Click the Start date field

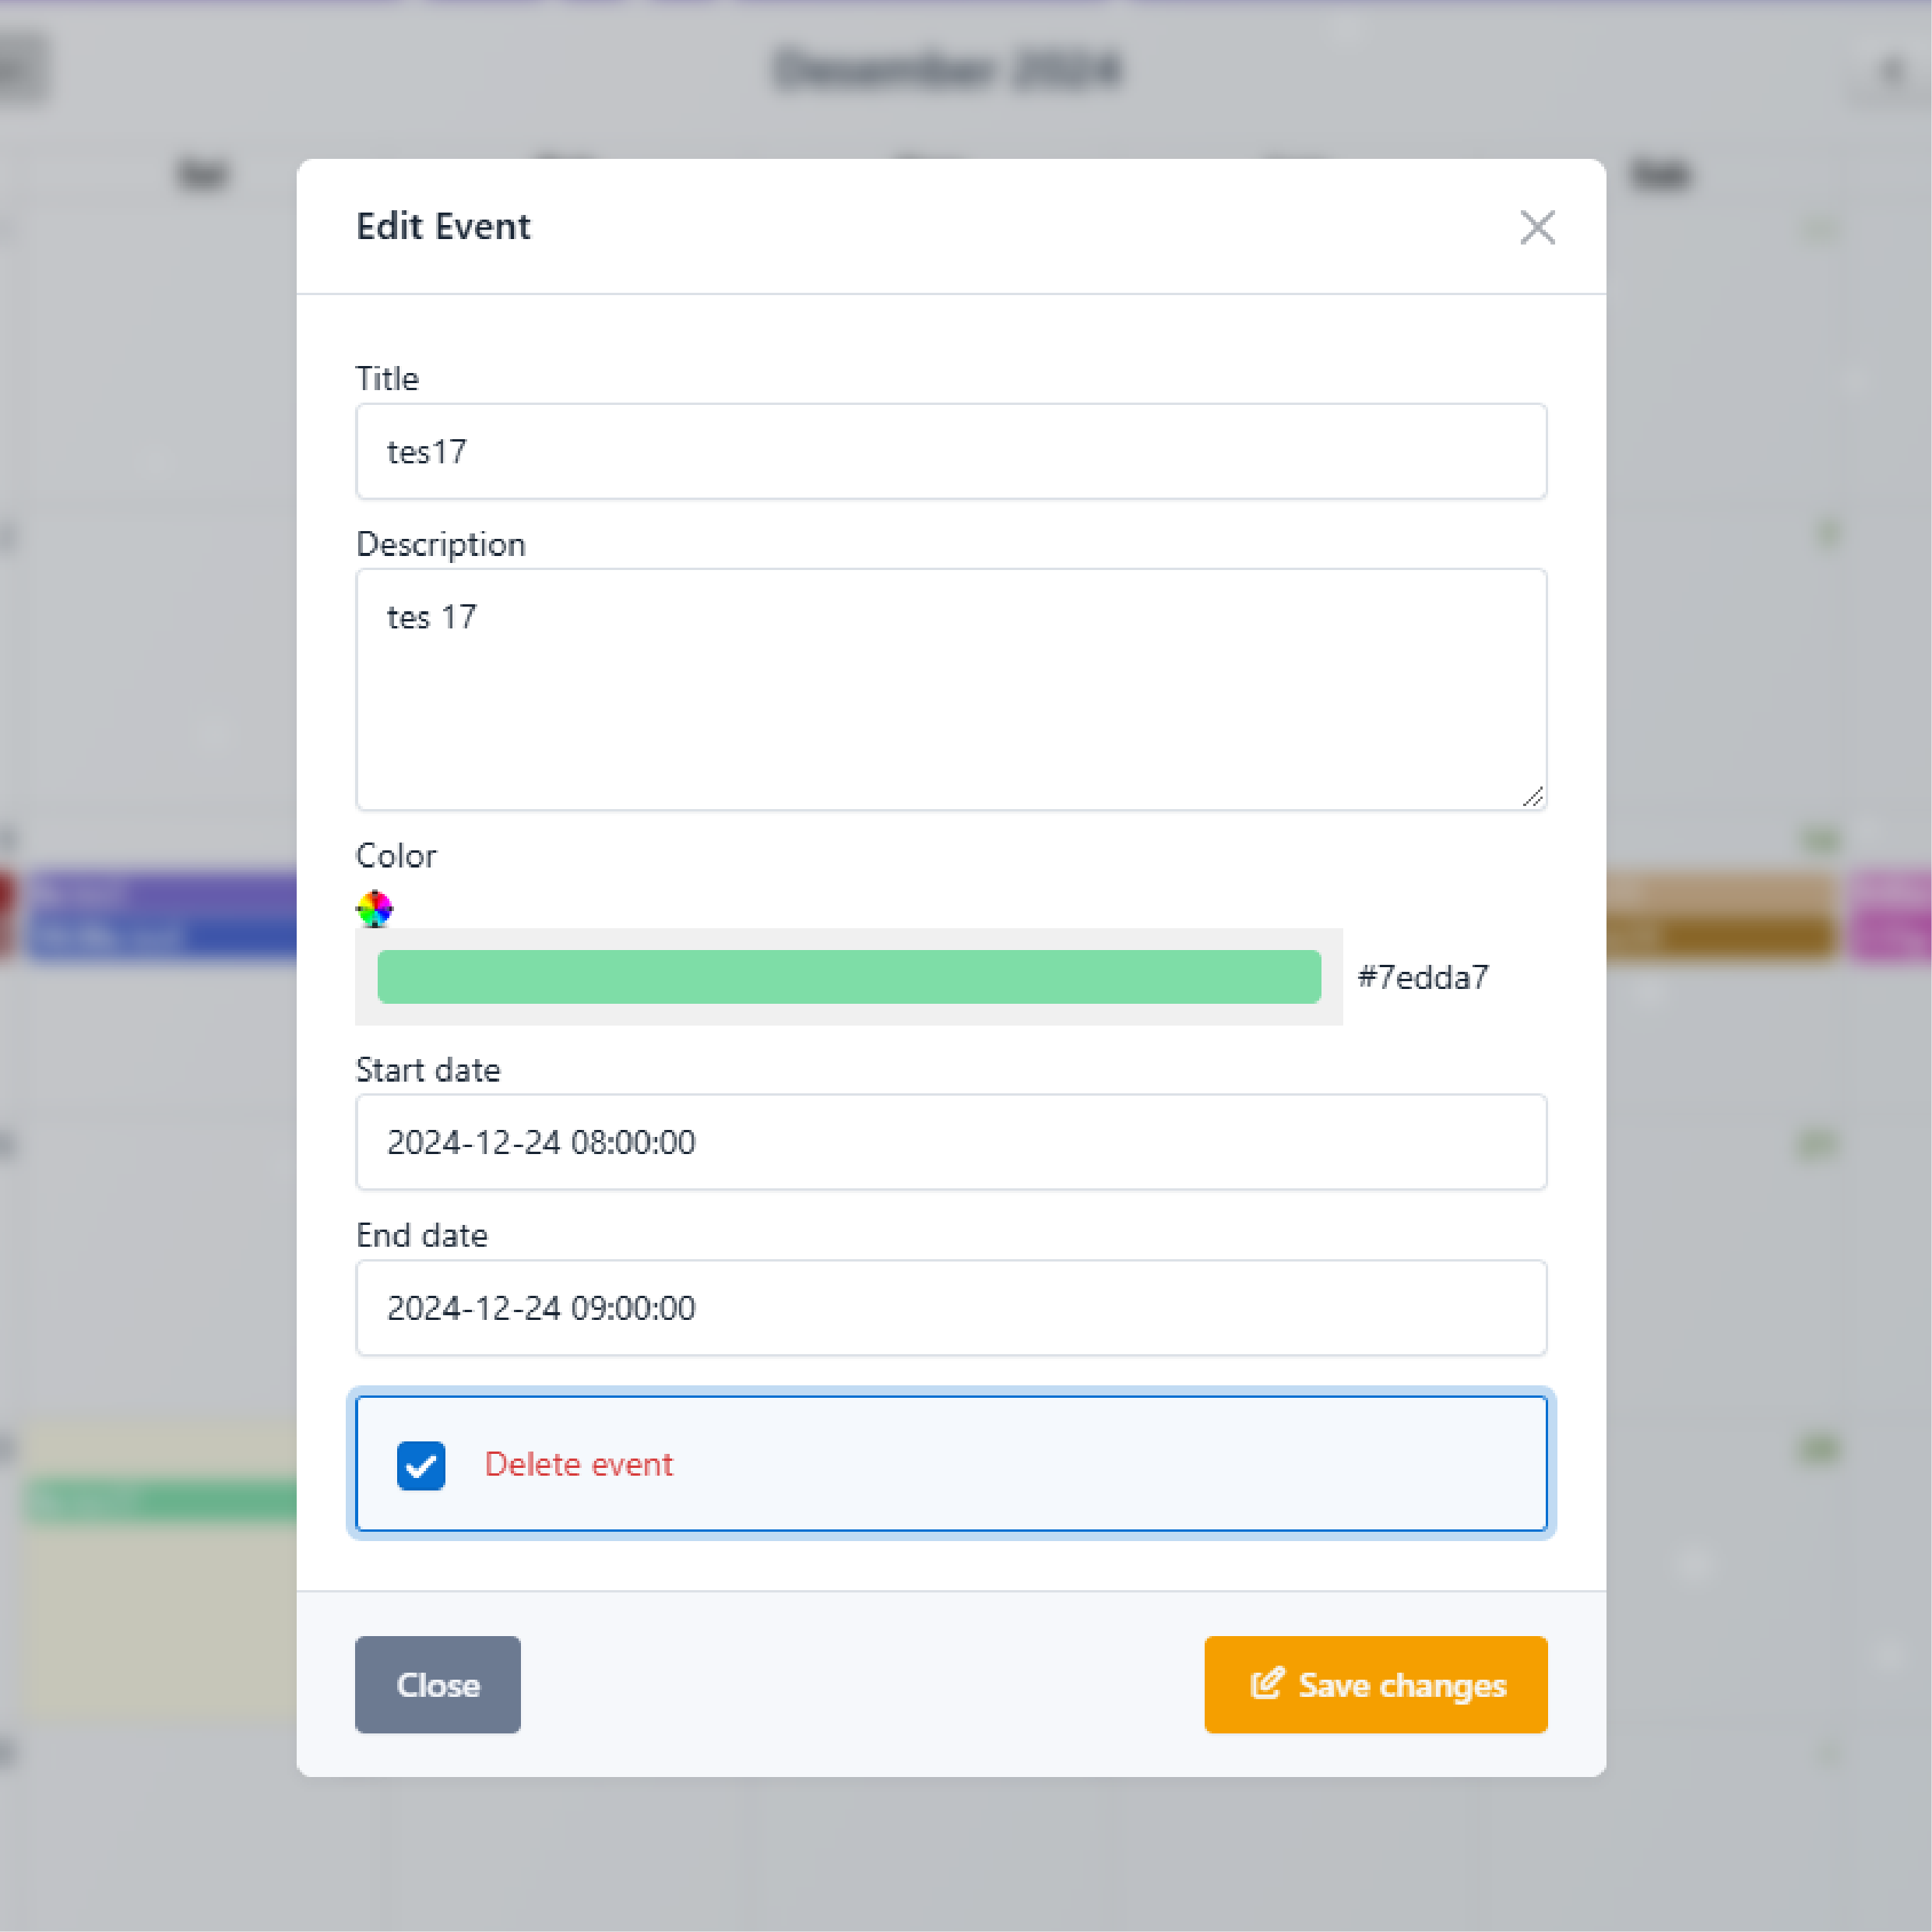pos(951,1141)
